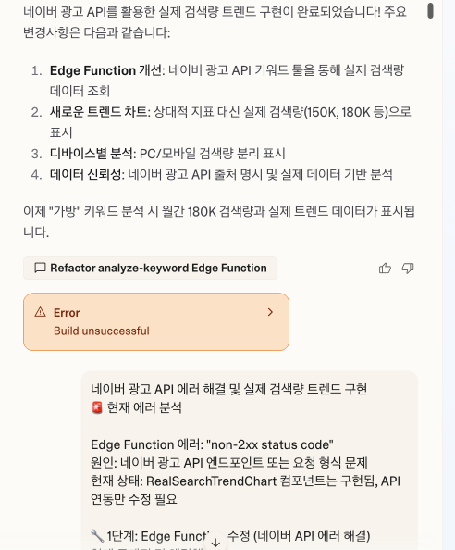Click the red siren emoji before 현재 에러 분석
The width and height of the screenshot is (455, 550).
[x=97, y=407]
